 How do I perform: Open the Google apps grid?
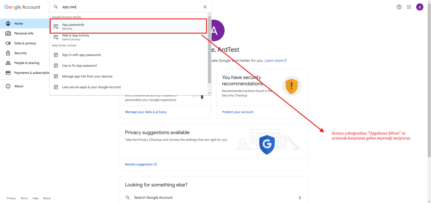click(x=409, y=7)
